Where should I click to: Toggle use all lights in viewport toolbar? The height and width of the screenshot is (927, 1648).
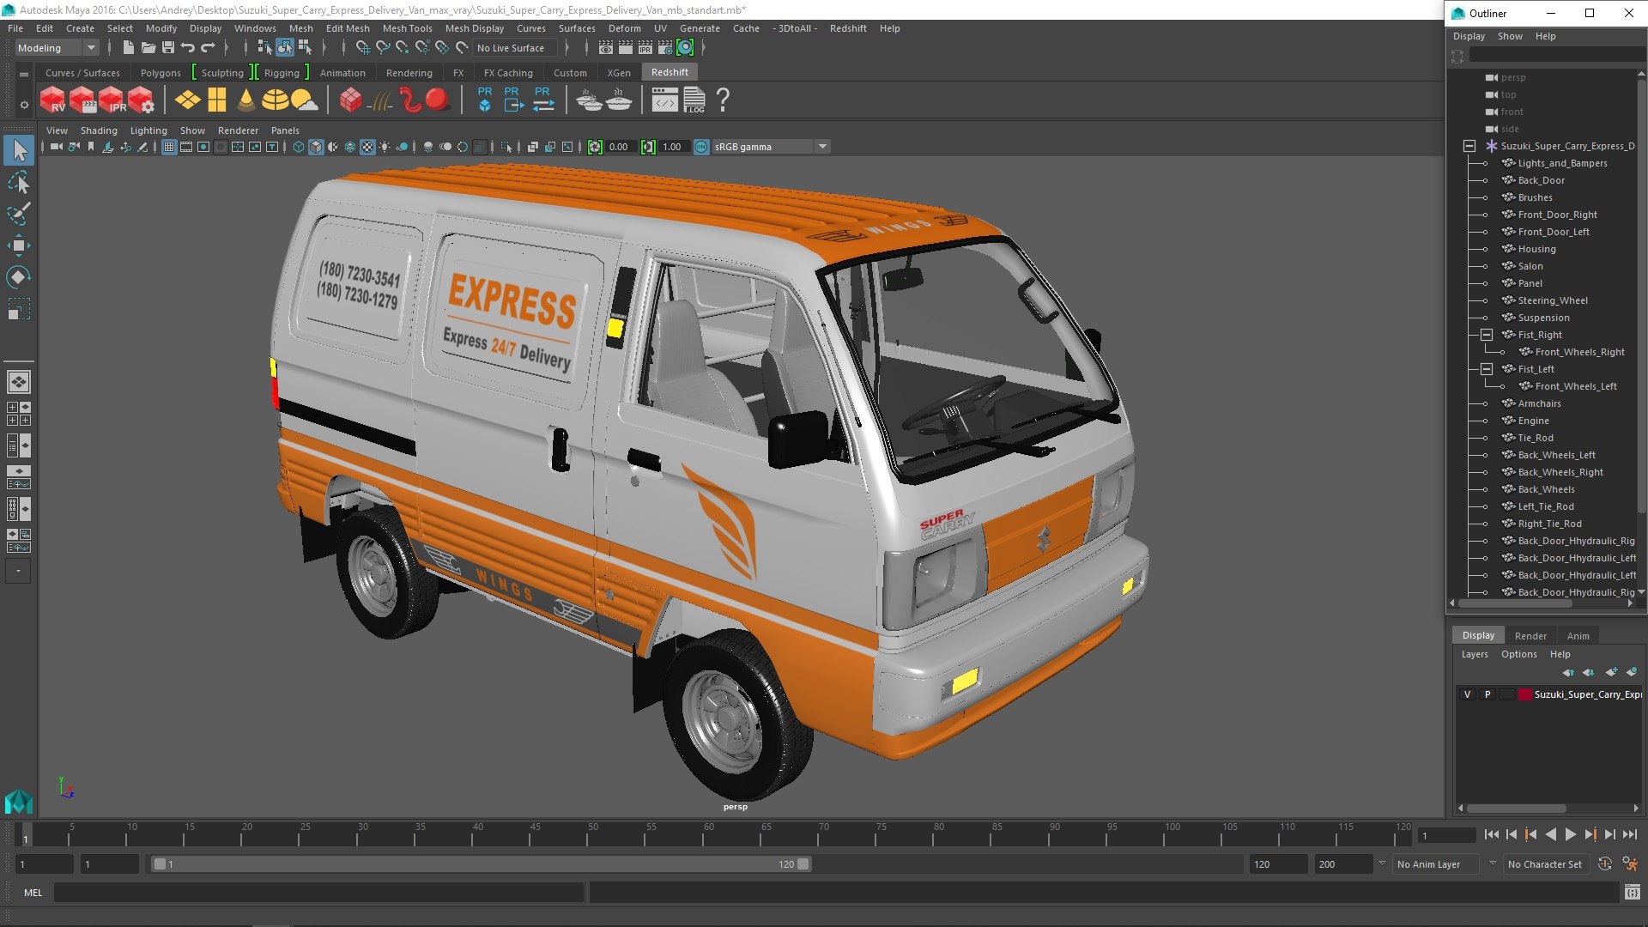tap(385, 147)
